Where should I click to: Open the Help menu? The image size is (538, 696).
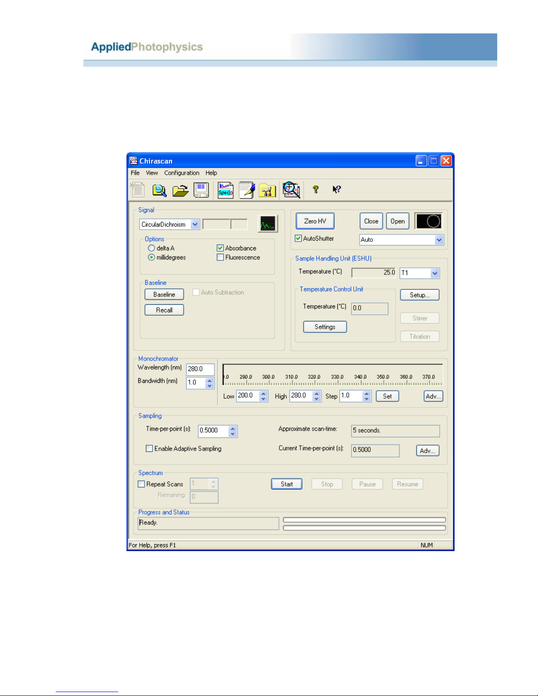click(211, 173)
